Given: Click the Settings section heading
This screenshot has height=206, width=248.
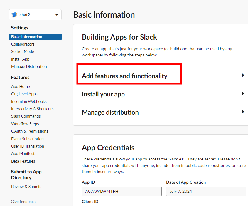Looking at the screenshot, I should pyautogui.click(x=20, y=28).
